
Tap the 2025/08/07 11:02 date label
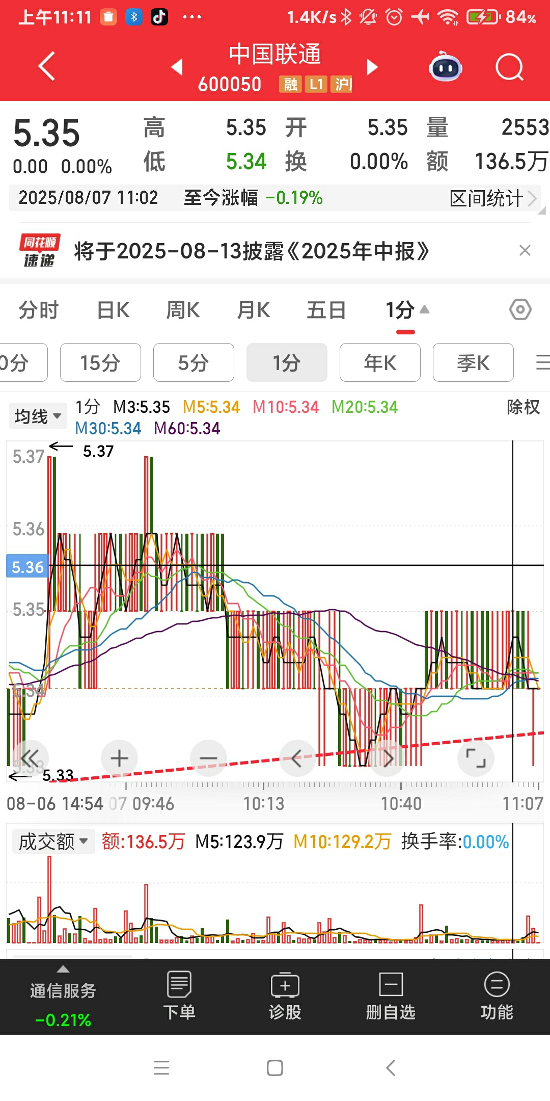pyautogui.click(x=88, y=198)
